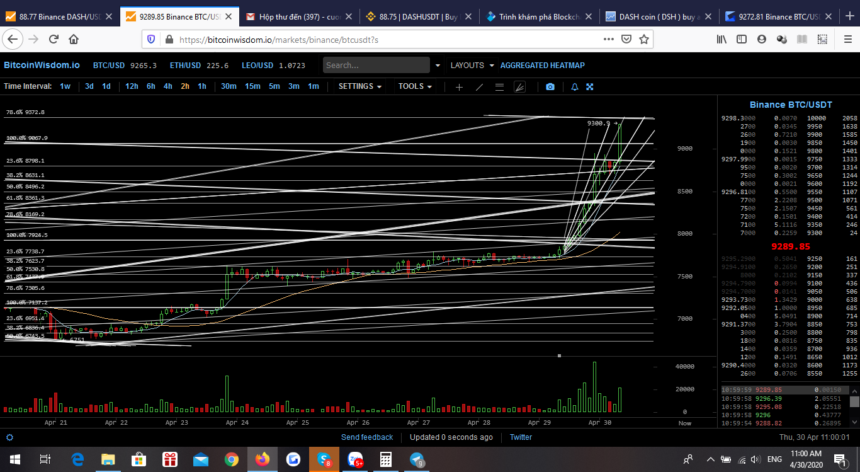860x472 pixels.
Task: Switch chart interval to 3d
Action: coord(89,86)
